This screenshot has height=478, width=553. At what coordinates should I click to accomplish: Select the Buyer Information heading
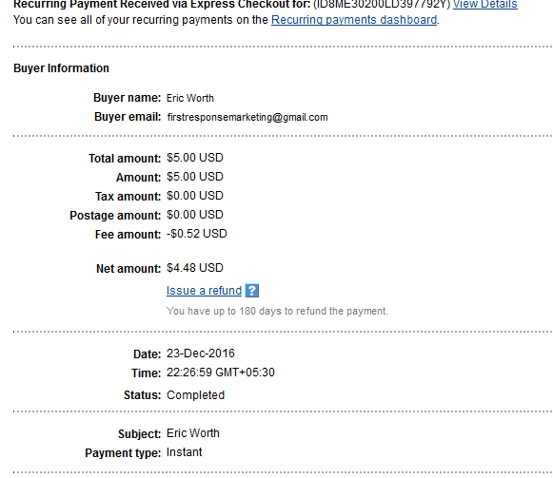61,68
